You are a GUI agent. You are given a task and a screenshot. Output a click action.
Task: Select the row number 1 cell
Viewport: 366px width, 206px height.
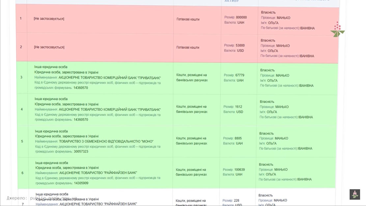point(21,18)
